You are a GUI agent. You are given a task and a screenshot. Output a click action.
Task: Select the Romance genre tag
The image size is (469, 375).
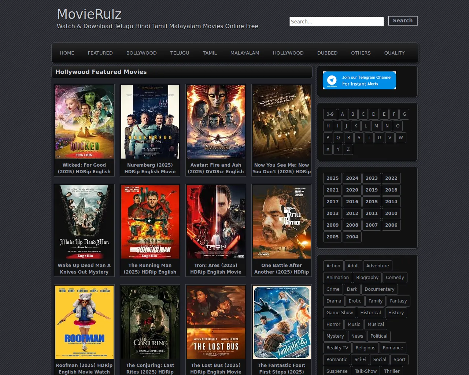point(393,348)
